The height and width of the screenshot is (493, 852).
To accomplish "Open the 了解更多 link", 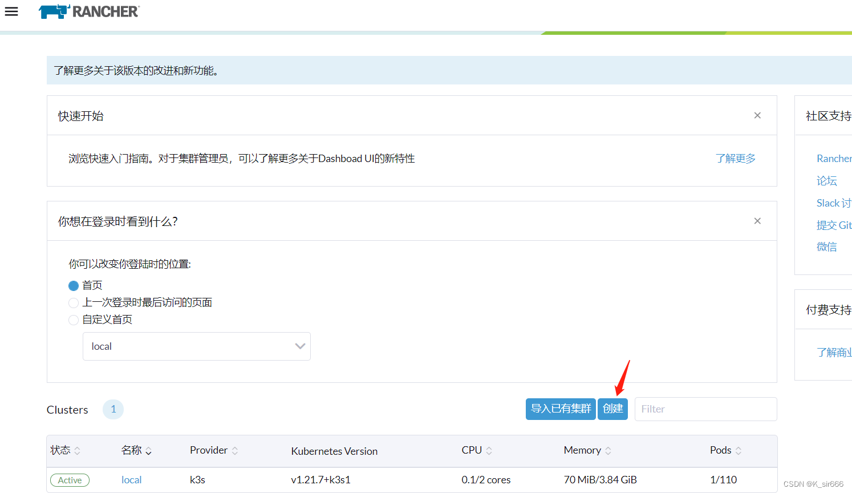I will click(x=736, y=159).
